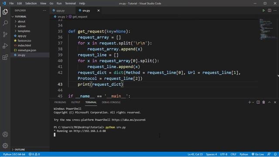279x157 pixels.
Task: Kill terminal with trash icon
Action: point(263,102)
